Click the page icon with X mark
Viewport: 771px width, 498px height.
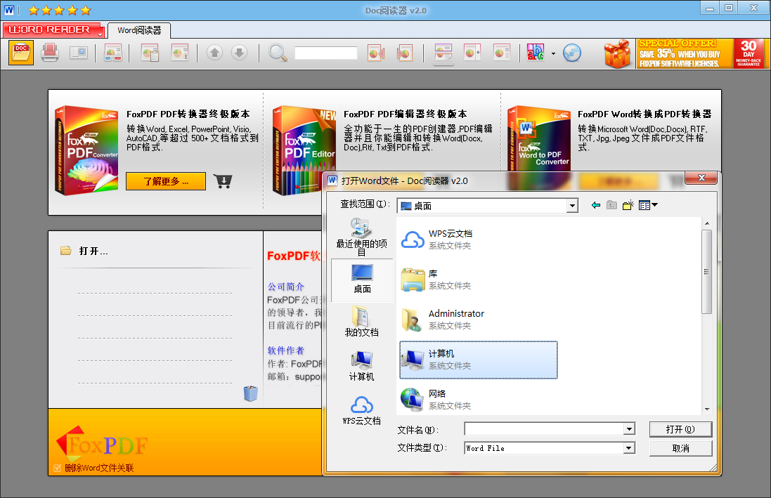[x=179, y=53]
